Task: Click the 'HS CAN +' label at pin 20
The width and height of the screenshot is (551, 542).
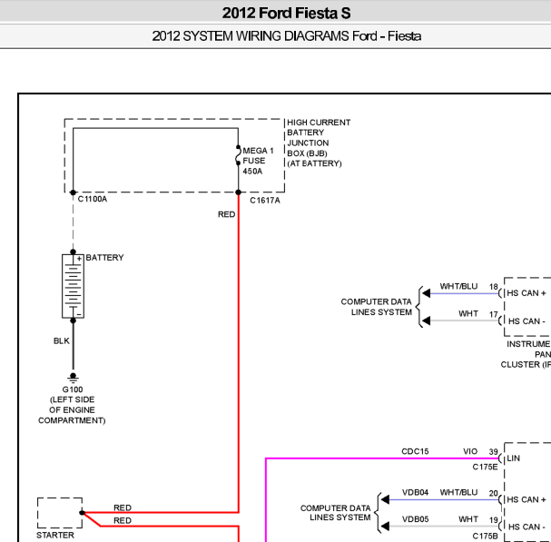Action: 526,499
